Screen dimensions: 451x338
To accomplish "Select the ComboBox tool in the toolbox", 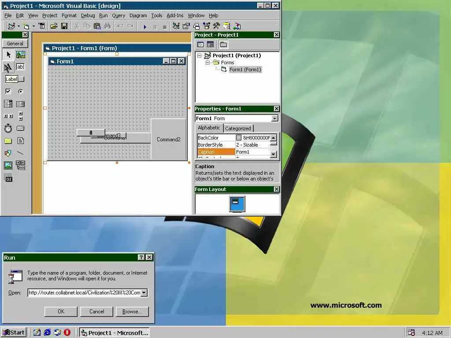I will [8, 104].
